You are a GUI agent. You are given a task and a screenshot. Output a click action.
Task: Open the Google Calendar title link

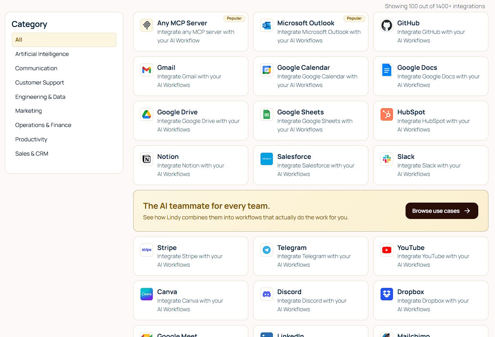click(x=303, y=67)
